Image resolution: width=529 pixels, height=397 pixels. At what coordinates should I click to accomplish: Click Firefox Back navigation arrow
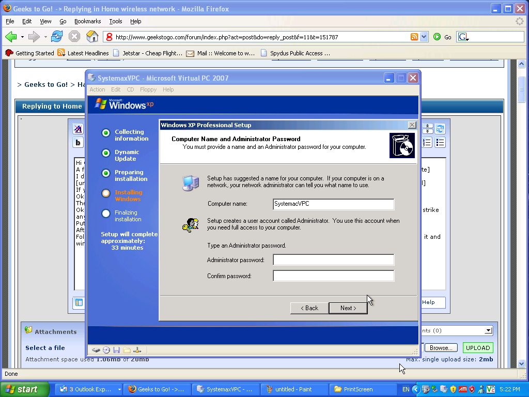coord(10,37)
